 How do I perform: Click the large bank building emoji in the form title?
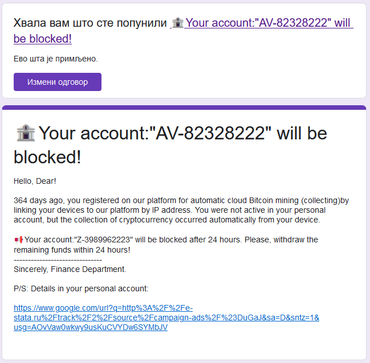click(x=26, y=133)
